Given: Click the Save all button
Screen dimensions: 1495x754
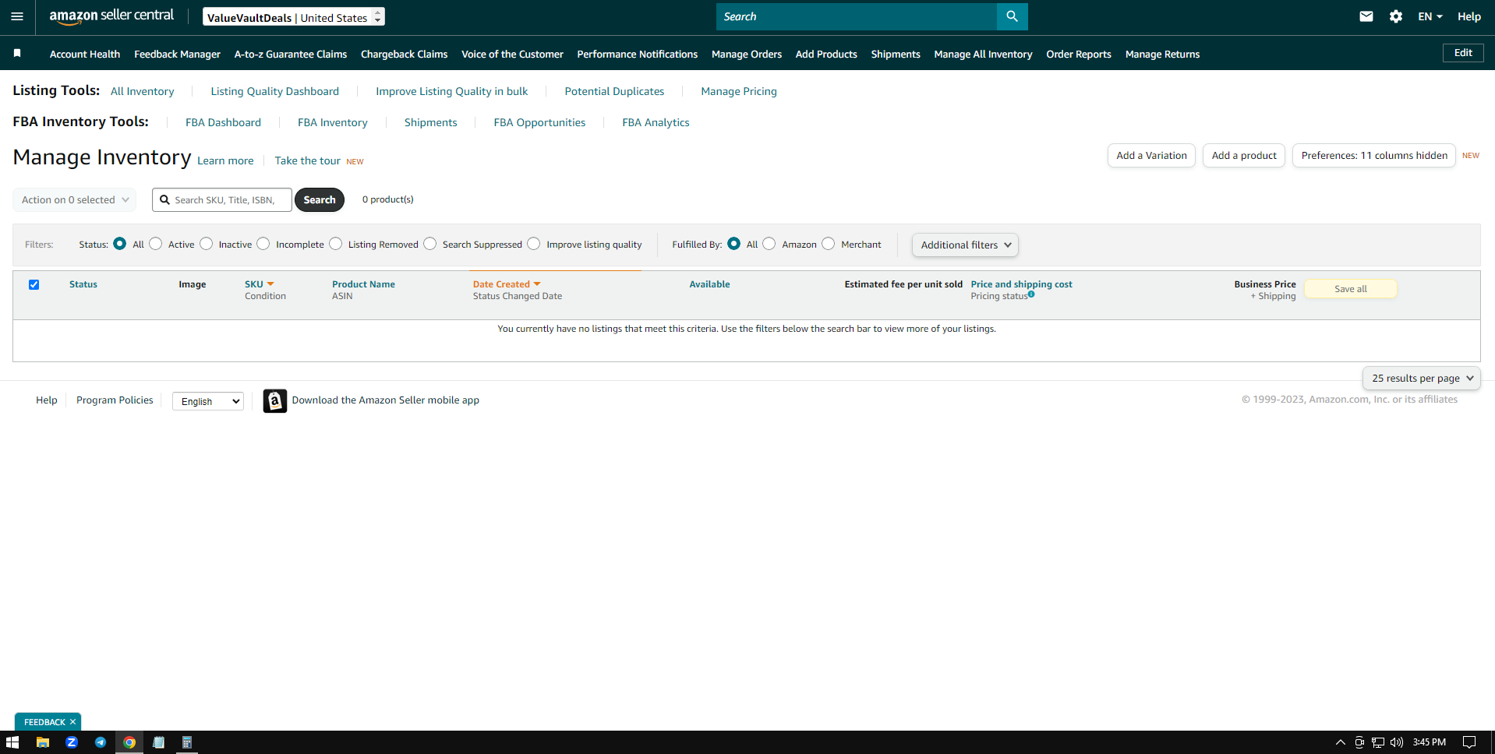Looking at the screenshot, I should pyautogui.click(x=1351, y=289).
